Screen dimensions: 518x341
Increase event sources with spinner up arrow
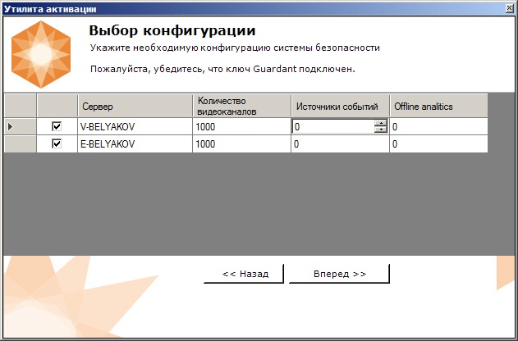pyautogui.click(x=380, y=123)
